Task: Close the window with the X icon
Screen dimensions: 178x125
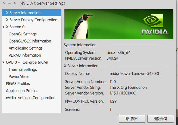Action: click(4, 3)
